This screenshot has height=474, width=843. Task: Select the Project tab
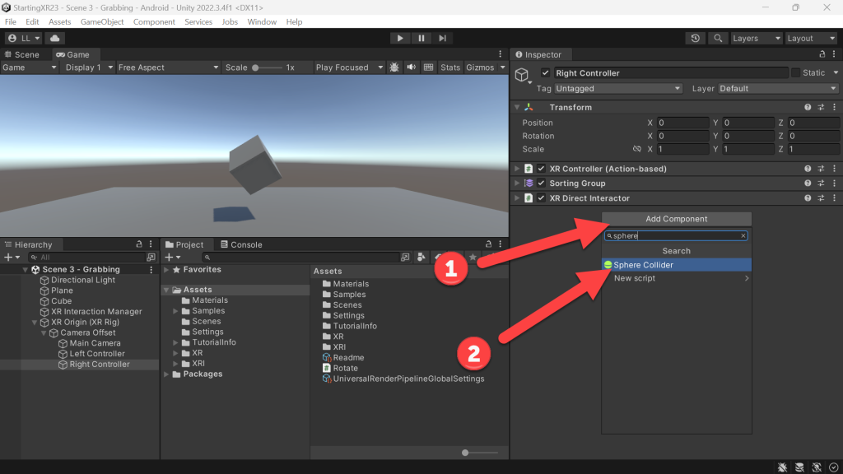pyautogui.click(x=184, y=244)
